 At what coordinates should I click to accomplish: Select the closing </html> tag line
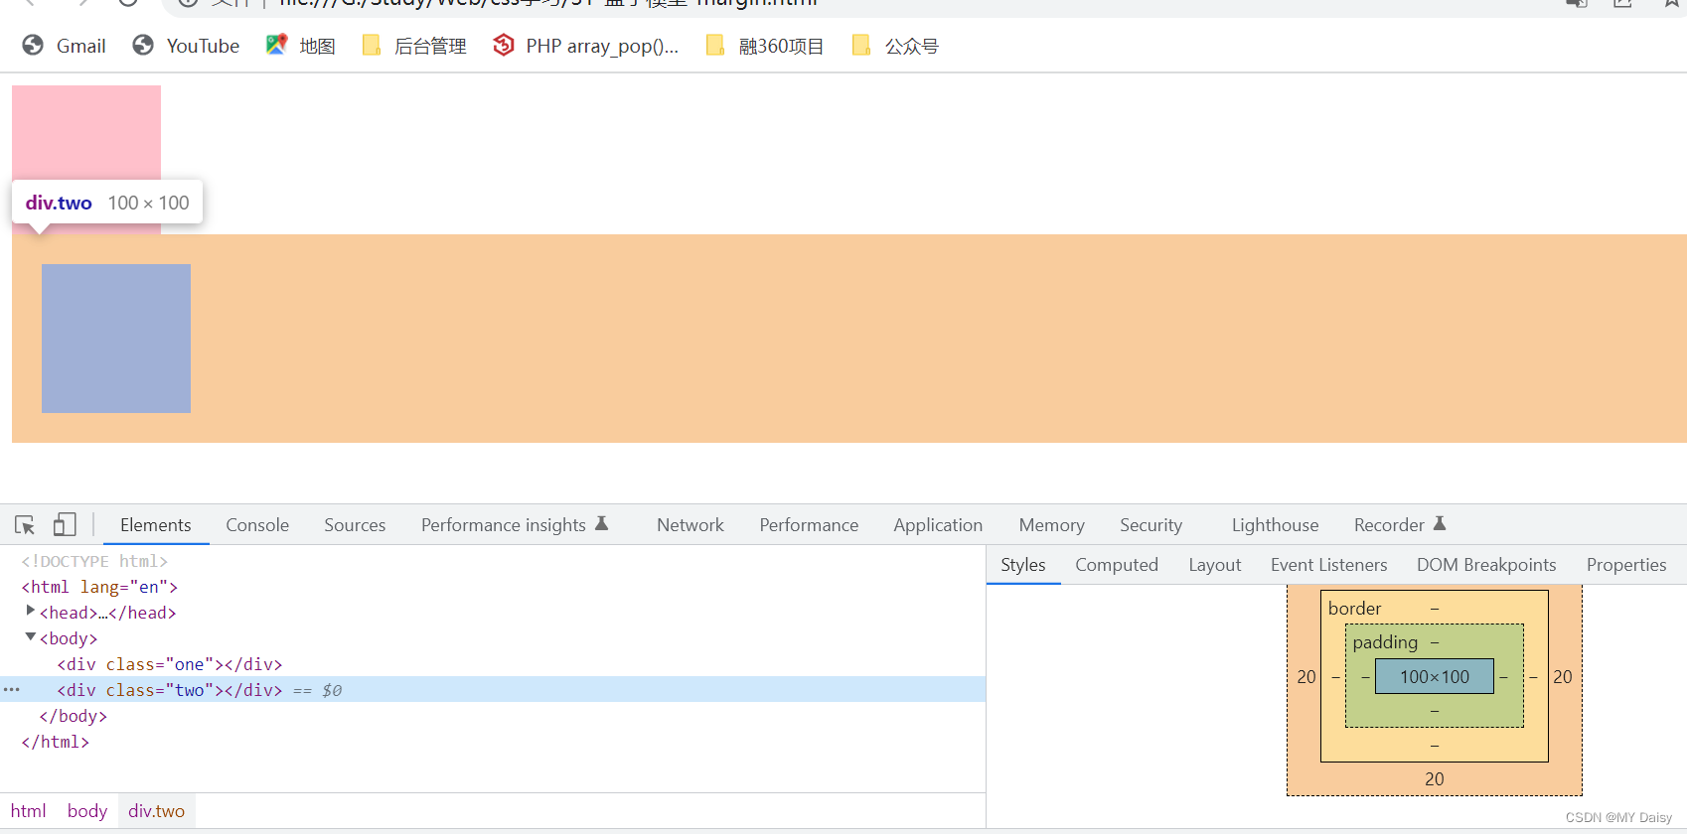[x=56, y=742]
